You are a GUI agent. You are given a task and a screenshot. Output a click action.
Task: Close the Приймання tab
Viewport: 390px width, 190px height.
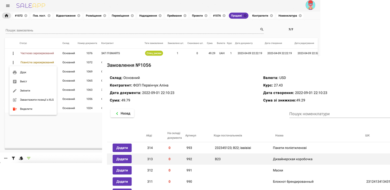point(185,16)
